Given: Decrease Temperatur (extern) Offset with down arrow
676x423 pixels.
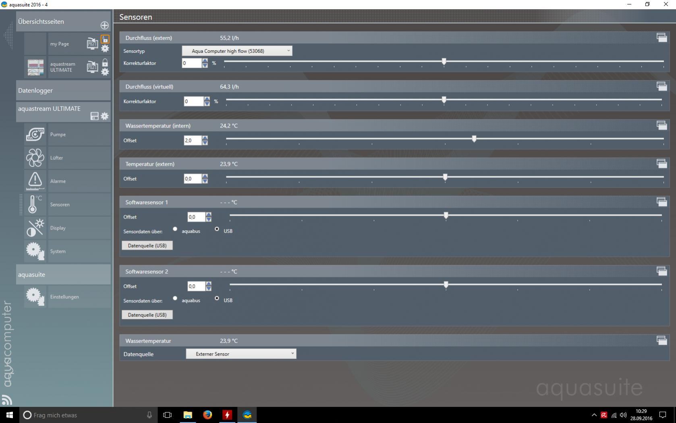Looking at the screenshot, I should (x=205, y=181).
